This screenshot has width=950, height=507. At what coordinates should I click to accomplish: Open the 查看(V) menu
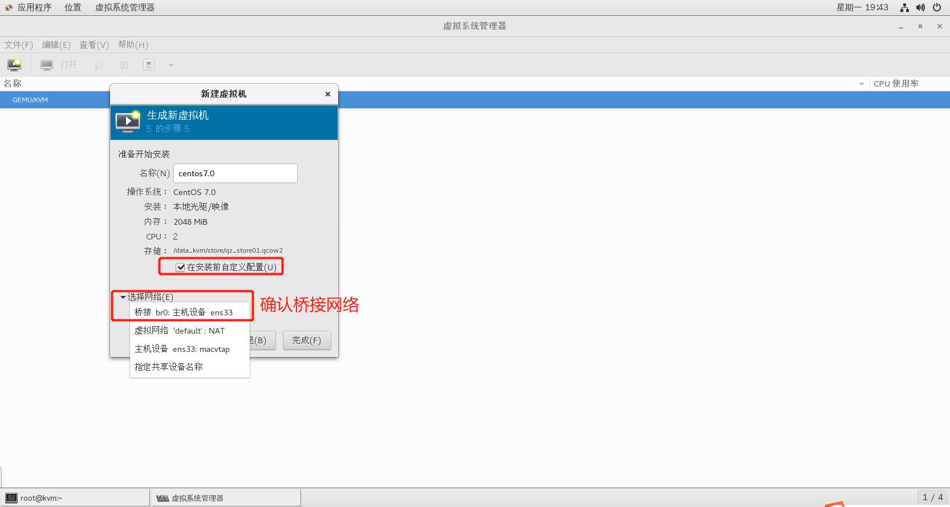94,45
